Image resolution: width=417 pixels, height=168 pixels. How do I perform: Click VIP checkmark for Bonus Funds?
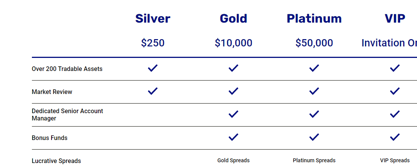pyautogui.click(x=395, y=137)
